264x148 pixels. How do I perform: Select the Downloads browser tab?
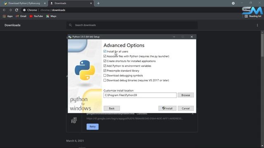[71, 3]
